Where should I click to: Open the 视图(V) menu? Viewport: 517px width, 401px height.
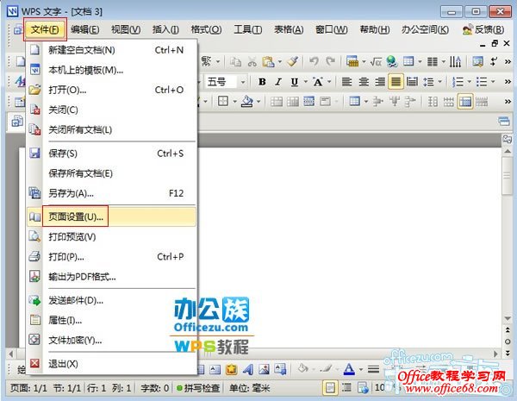tap(126, 29)
